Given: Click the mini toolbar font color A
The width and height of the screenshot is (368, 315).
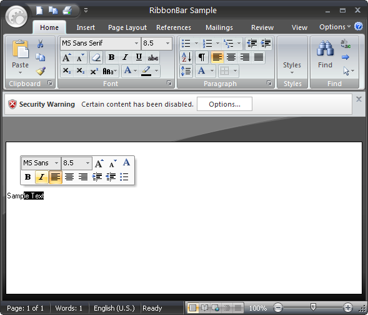Looking at the screenshot, I should tap(126, 162).
